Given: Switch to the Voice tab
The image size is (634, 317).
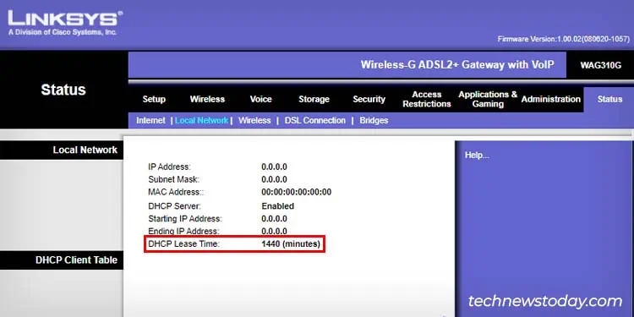Looking at the screenshot, I should 261,99.
